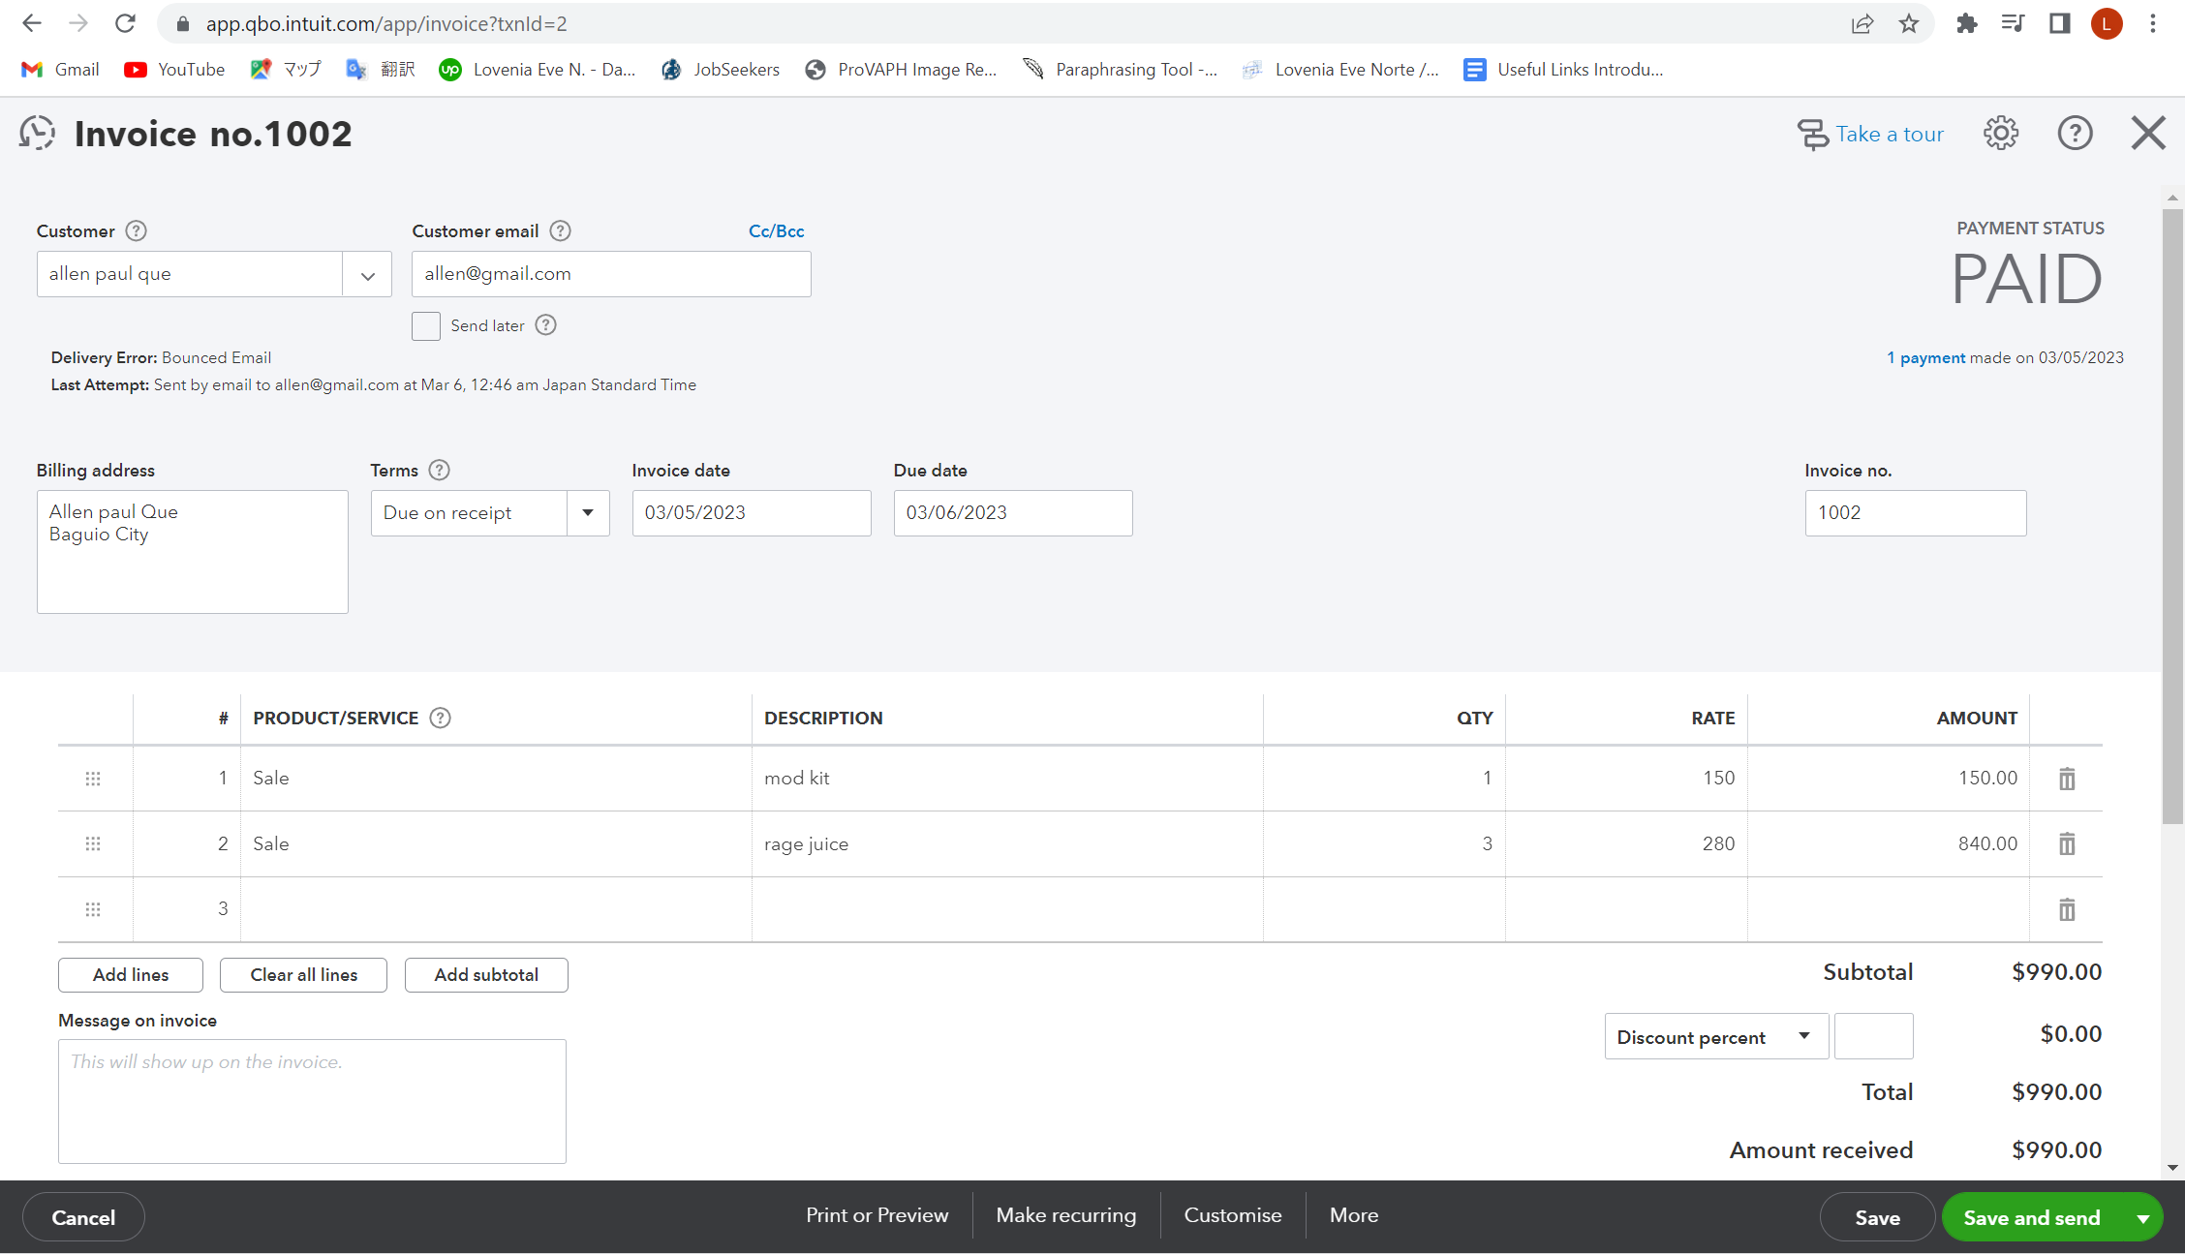The width and height of the screenshot is (2185, 1255).
Task: Click Print or Preview in footer
Action: (x=877, y=1215)
